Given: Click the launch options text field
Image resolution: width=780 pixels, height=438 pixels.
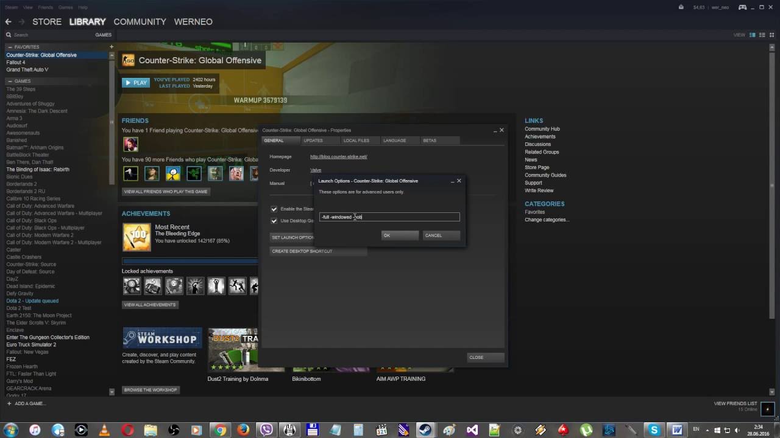Looking at the screenshot, I should tap(389, 217).
